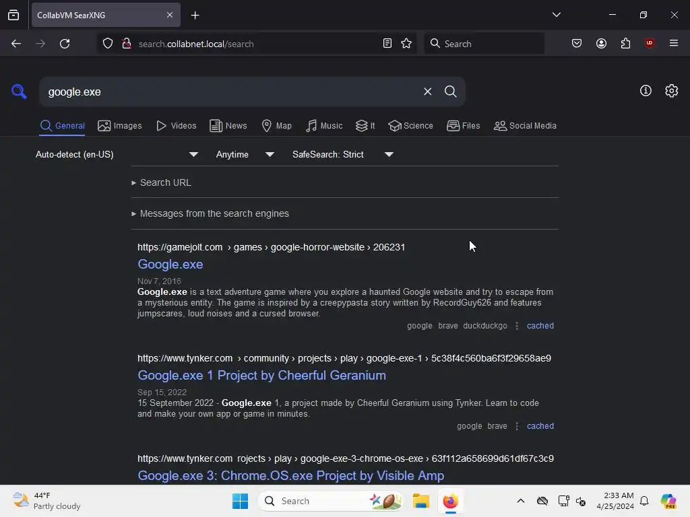Viewport: 690px width, 517px height.
Task: Open the Copilot preview icon
Action: point(668,501)
